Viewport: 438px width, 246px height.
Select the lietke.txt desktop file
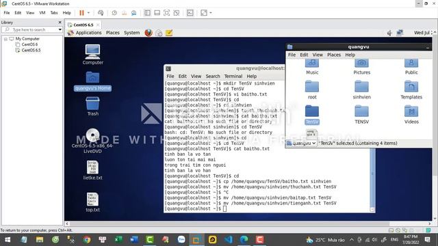[93, 170]
